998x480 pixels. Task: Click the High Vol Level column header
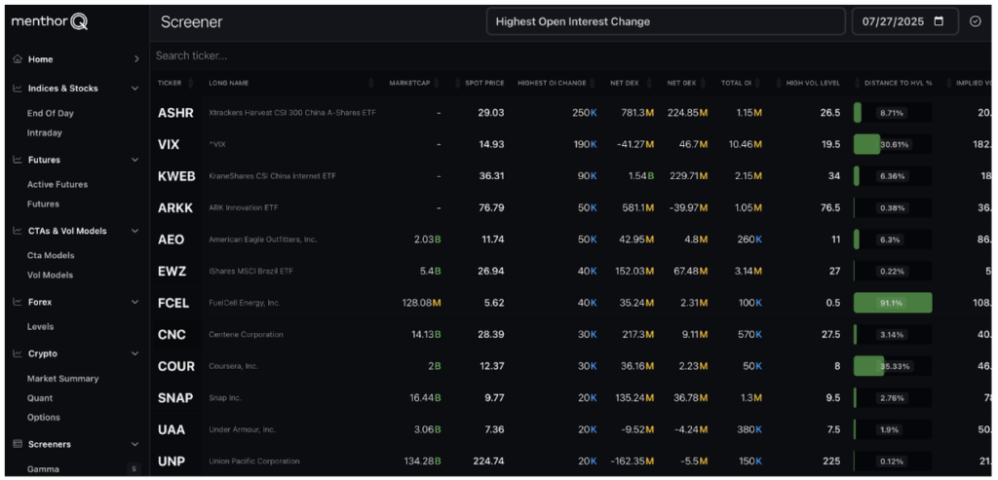click(x=813, y=83)
